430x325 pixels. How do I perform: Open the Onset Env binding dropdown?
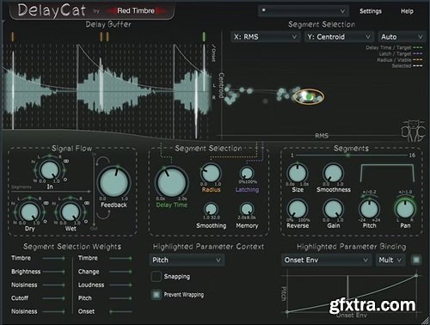(x=326, y=260)
